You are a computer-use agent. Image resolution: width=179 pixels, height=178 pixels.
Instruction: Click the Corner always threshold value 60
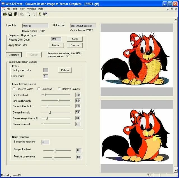click(x=78, y=118)
